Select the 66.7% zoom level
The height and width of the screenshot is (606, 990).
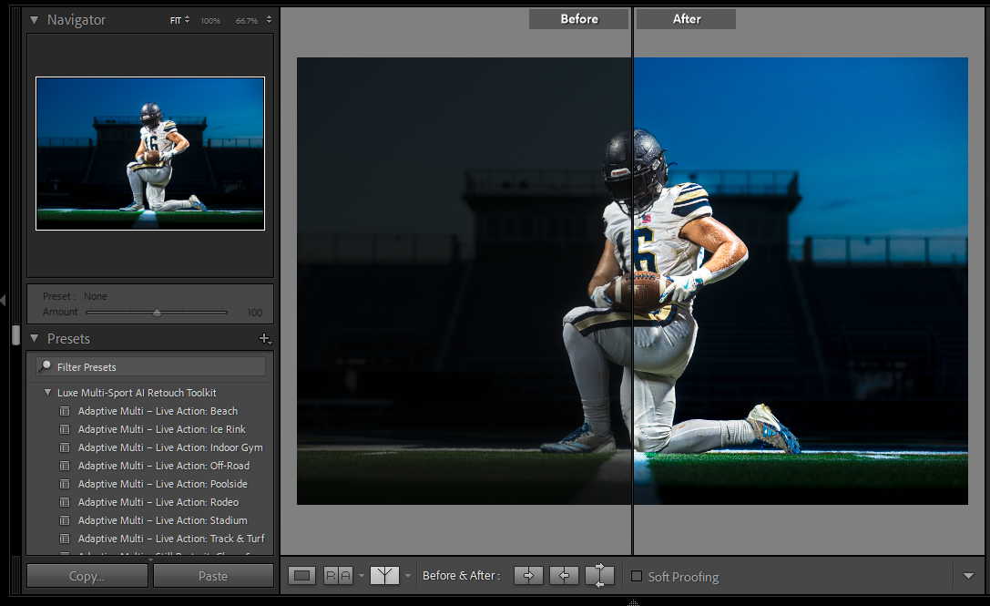[x=246, y=20]
